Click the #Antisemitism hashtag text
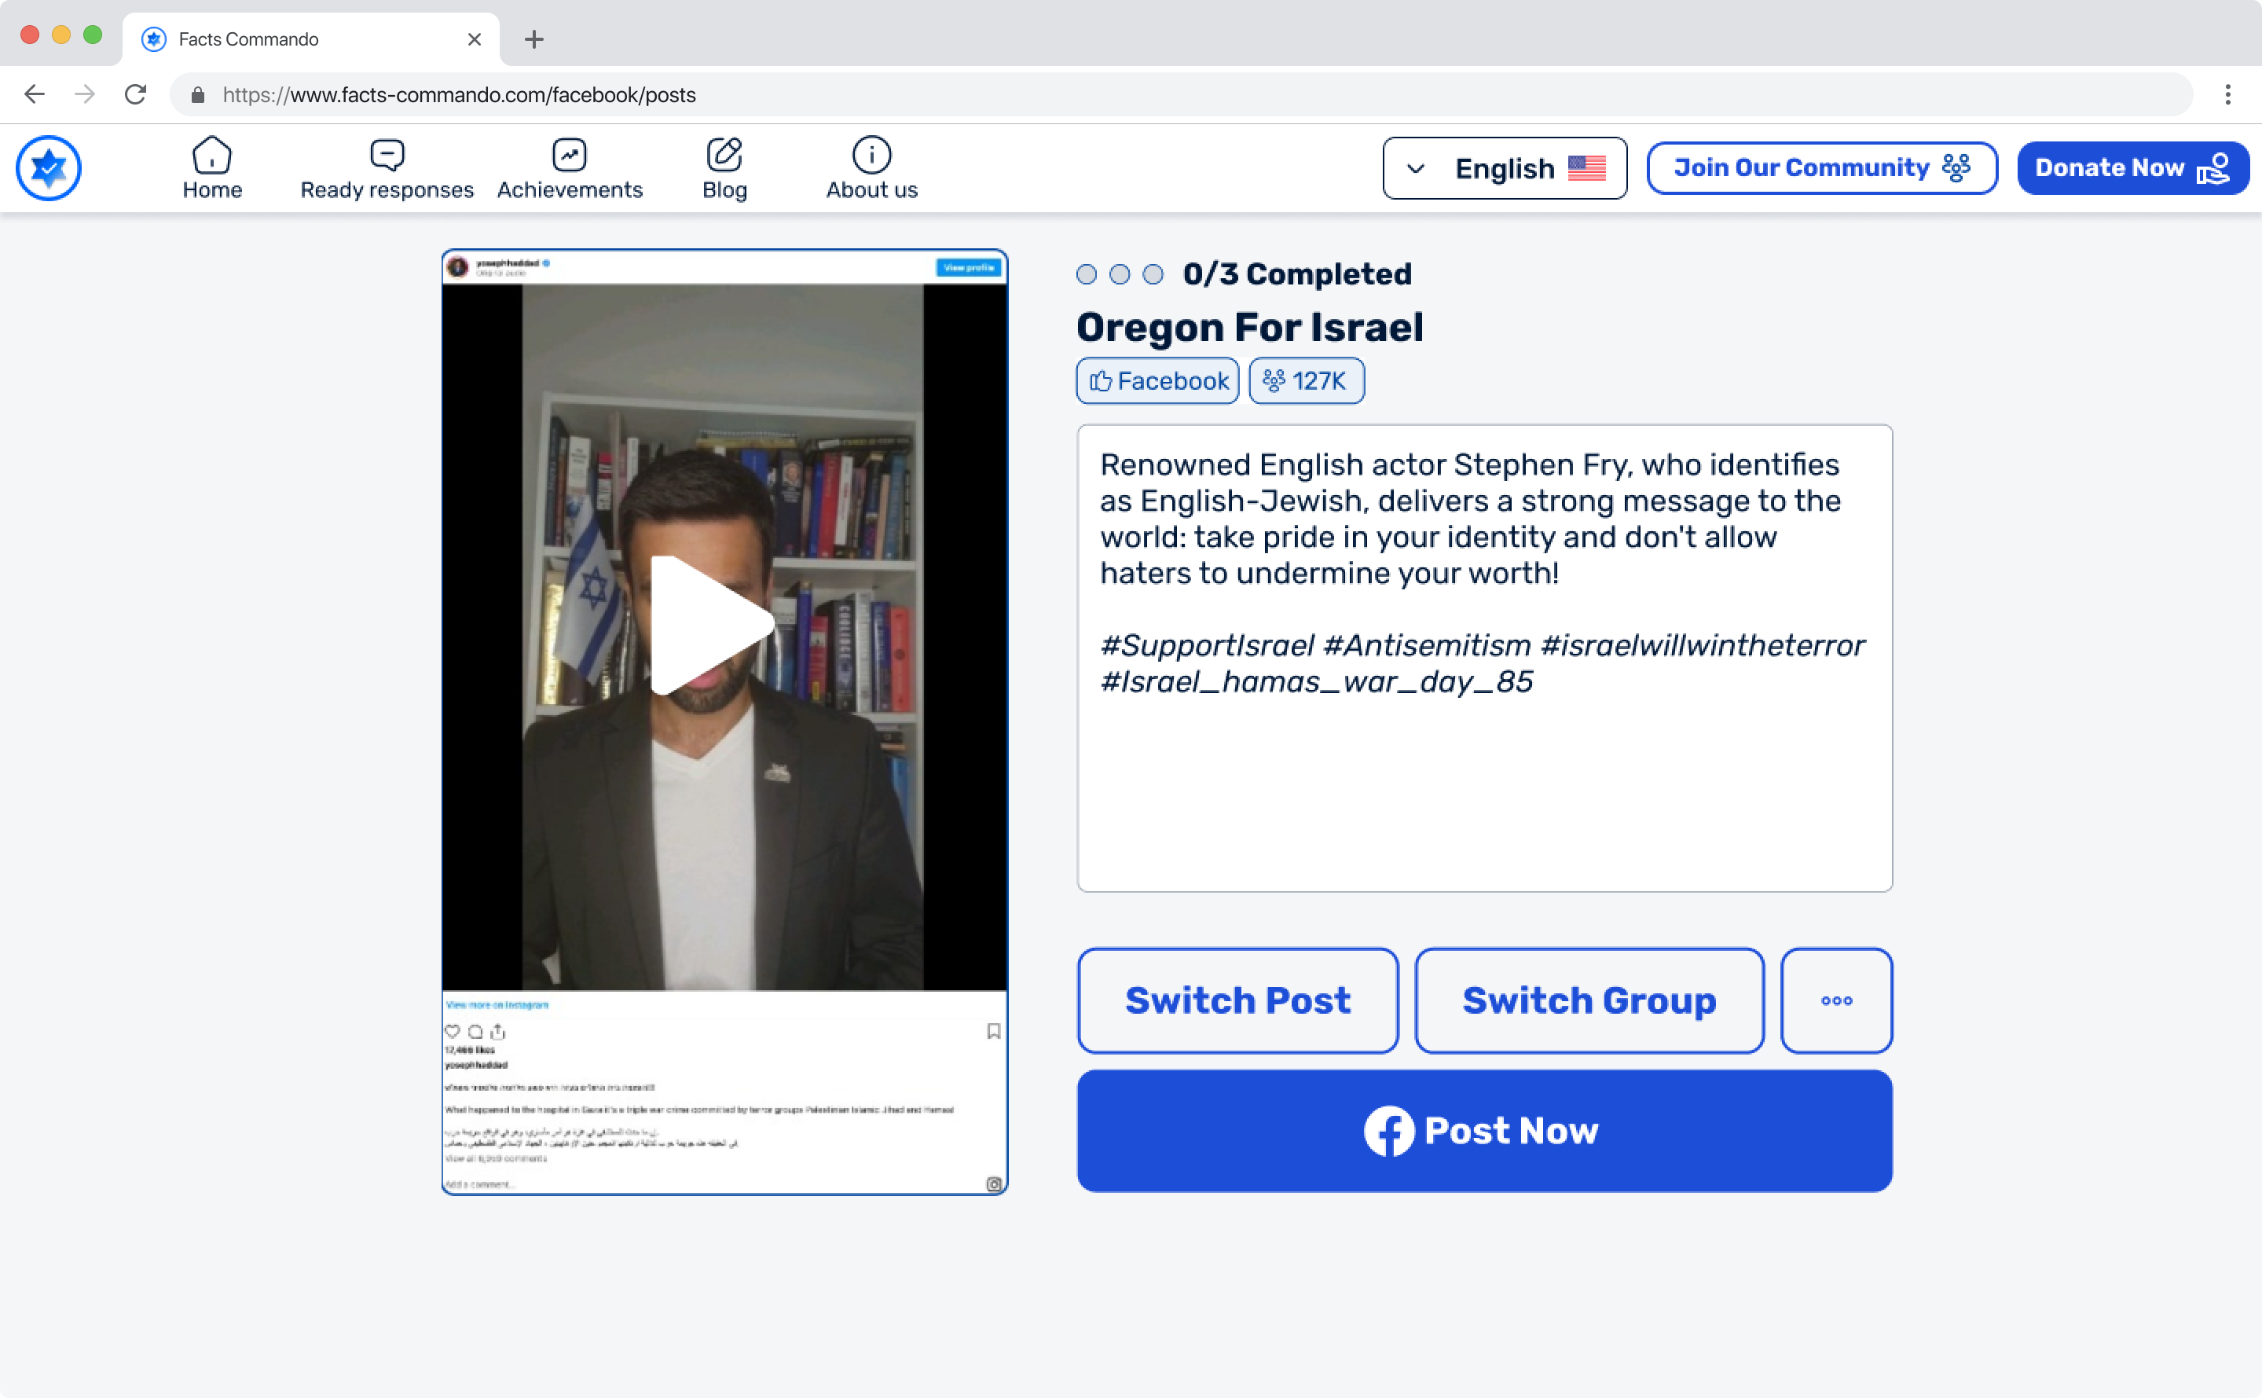 [1428, 645]
